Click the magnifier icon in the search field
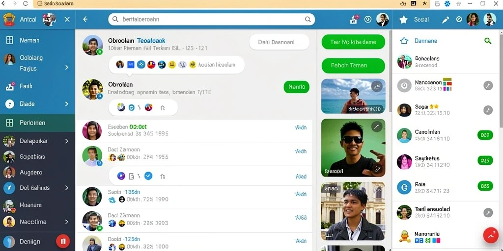 click(307, 19)
